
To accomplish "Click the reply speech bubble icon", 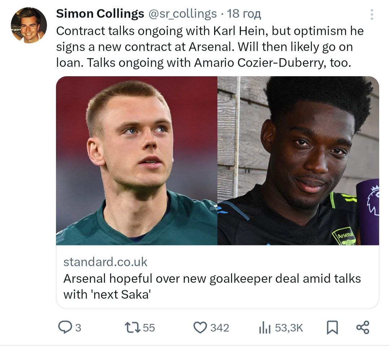I will 65,328.
